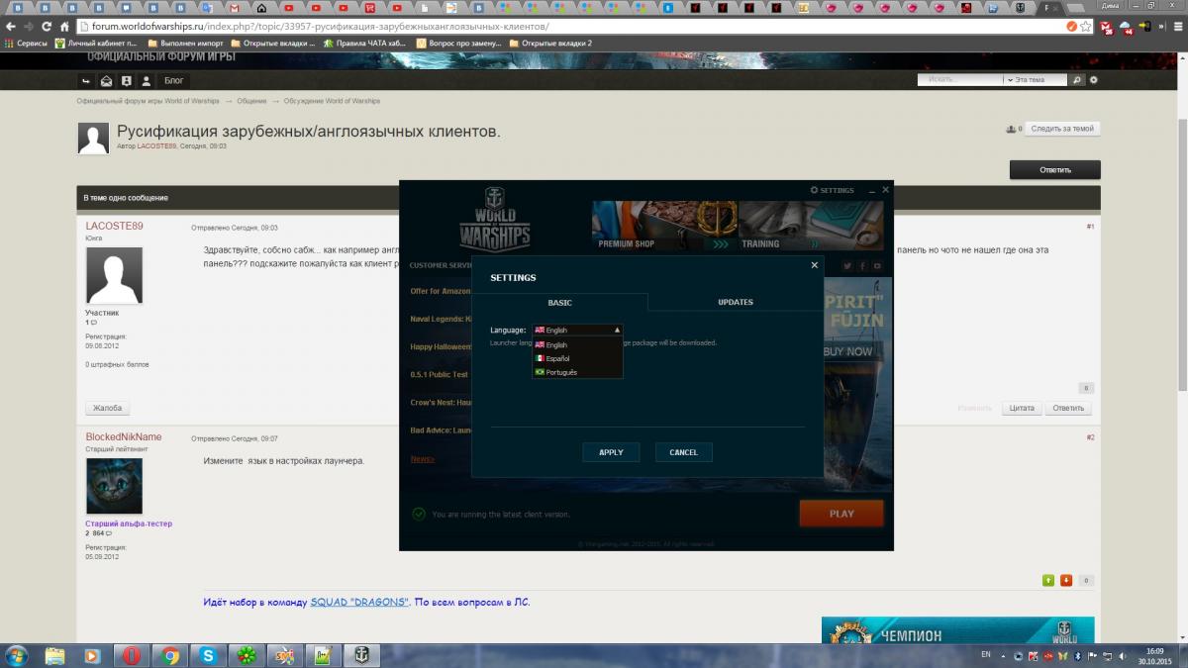Click the magnifier search button
The height and width of the screenshot is (668, 1188).
[x=1078, y=80]
